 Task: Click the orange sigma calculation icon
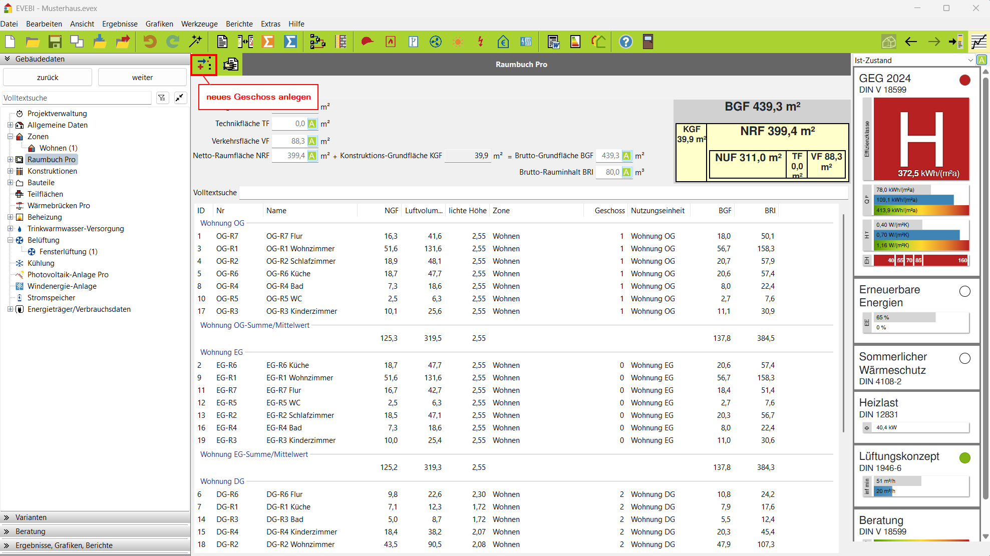point(268,42)
